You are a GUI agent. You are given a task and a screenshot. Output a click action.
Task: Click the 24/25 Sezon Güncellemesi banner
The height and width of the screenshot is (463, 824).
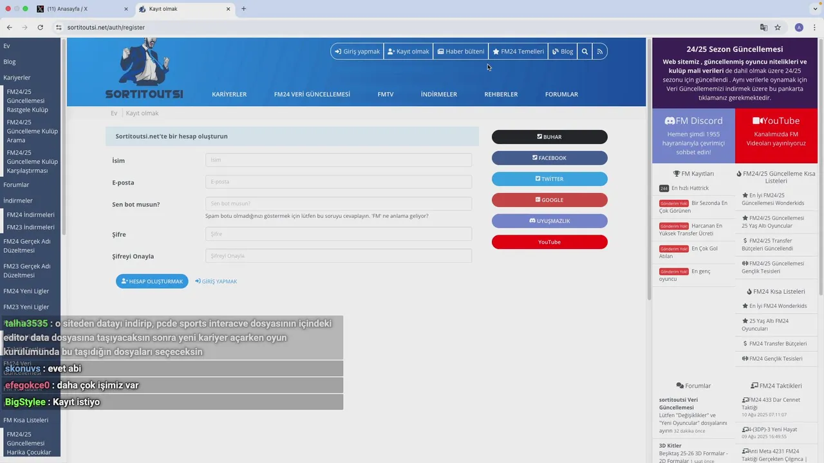[735, 73]
